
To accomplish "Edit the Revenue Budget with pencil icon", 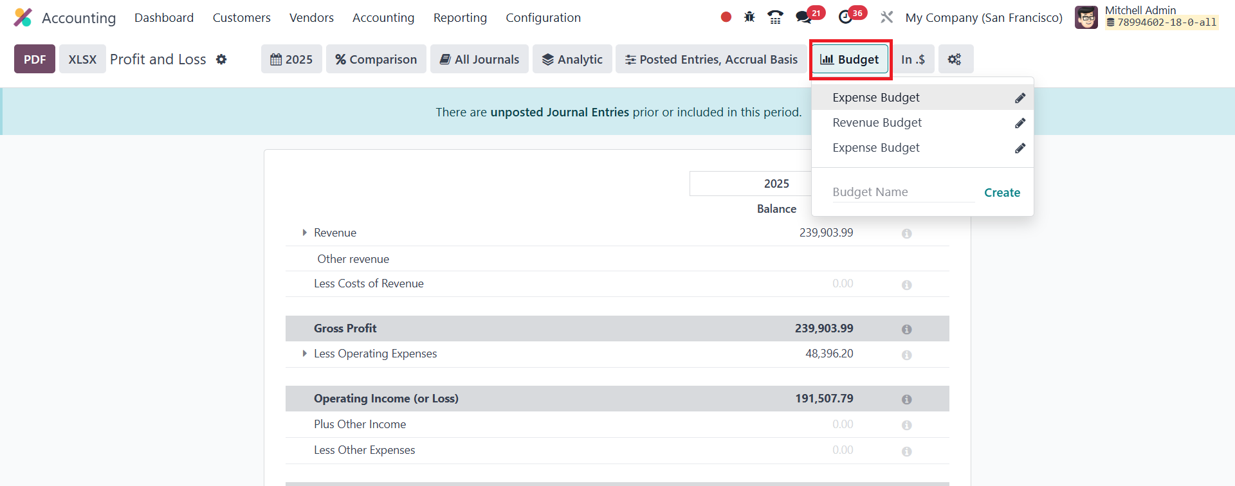I will (1020, 123).
